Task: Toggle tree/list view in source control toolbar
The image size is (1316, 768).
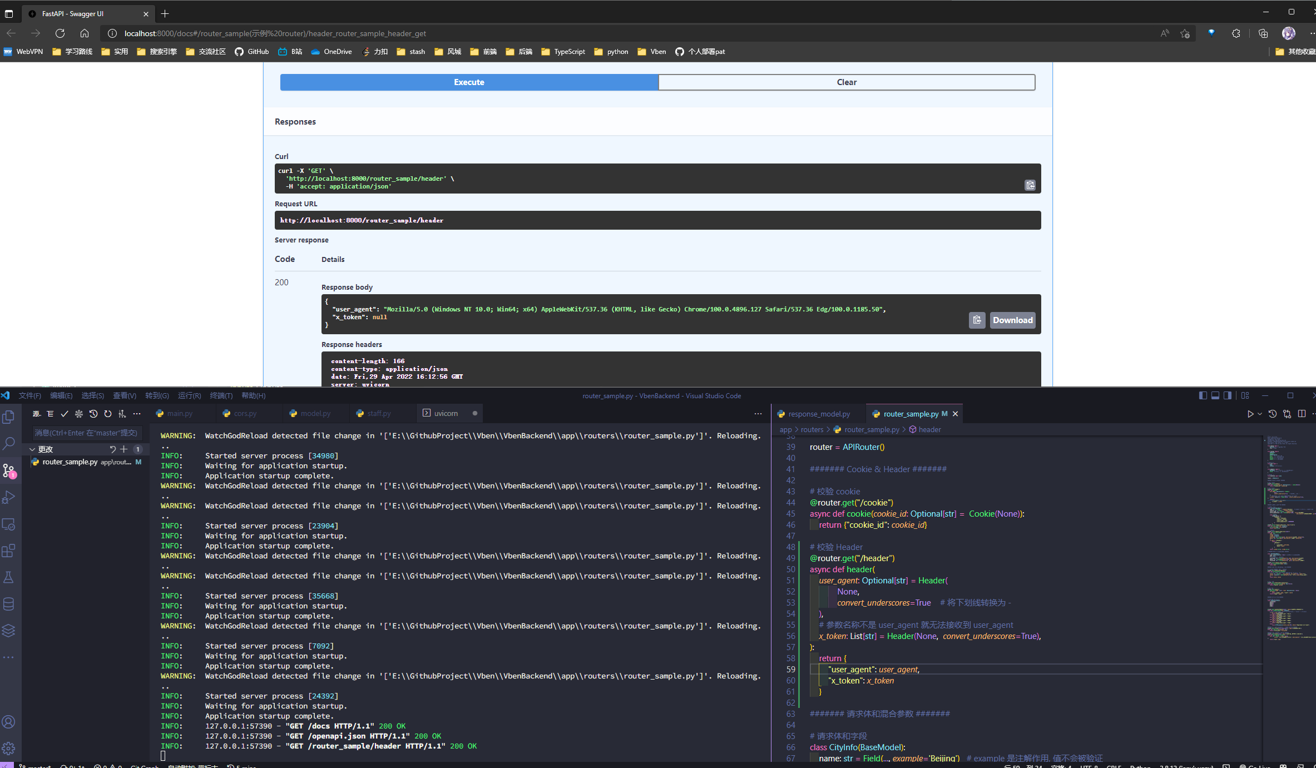Action: pos(50,414)
